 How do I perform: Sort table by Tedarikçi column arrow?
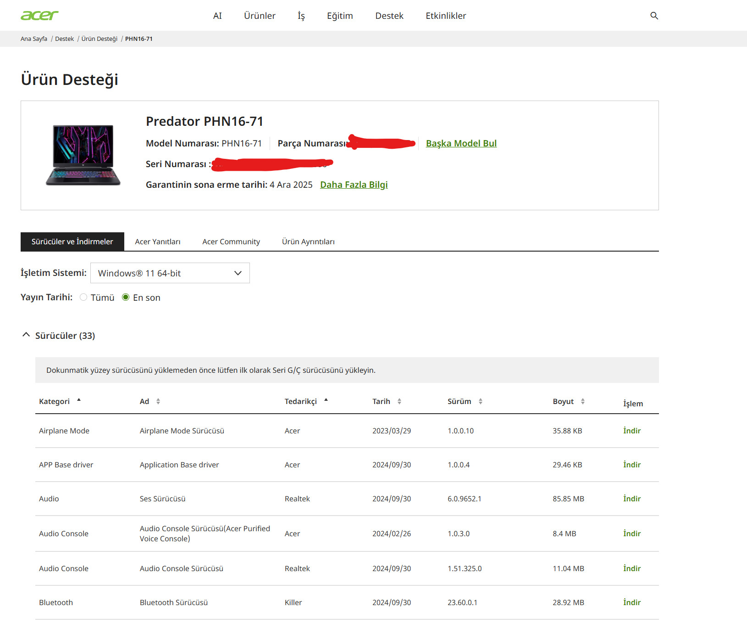click(326, 400)
